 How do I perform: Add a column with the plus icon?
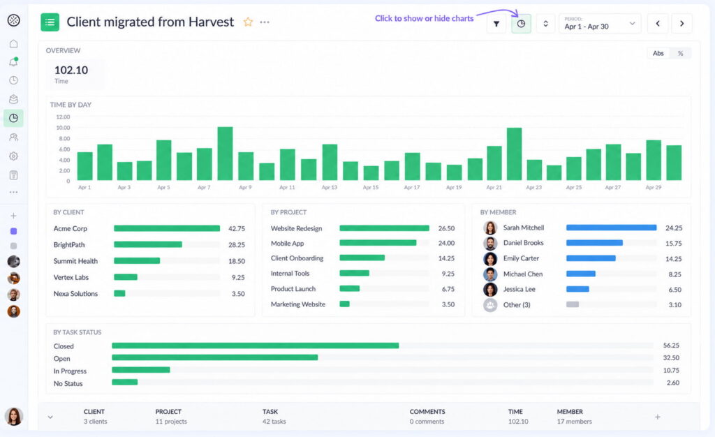658,417
